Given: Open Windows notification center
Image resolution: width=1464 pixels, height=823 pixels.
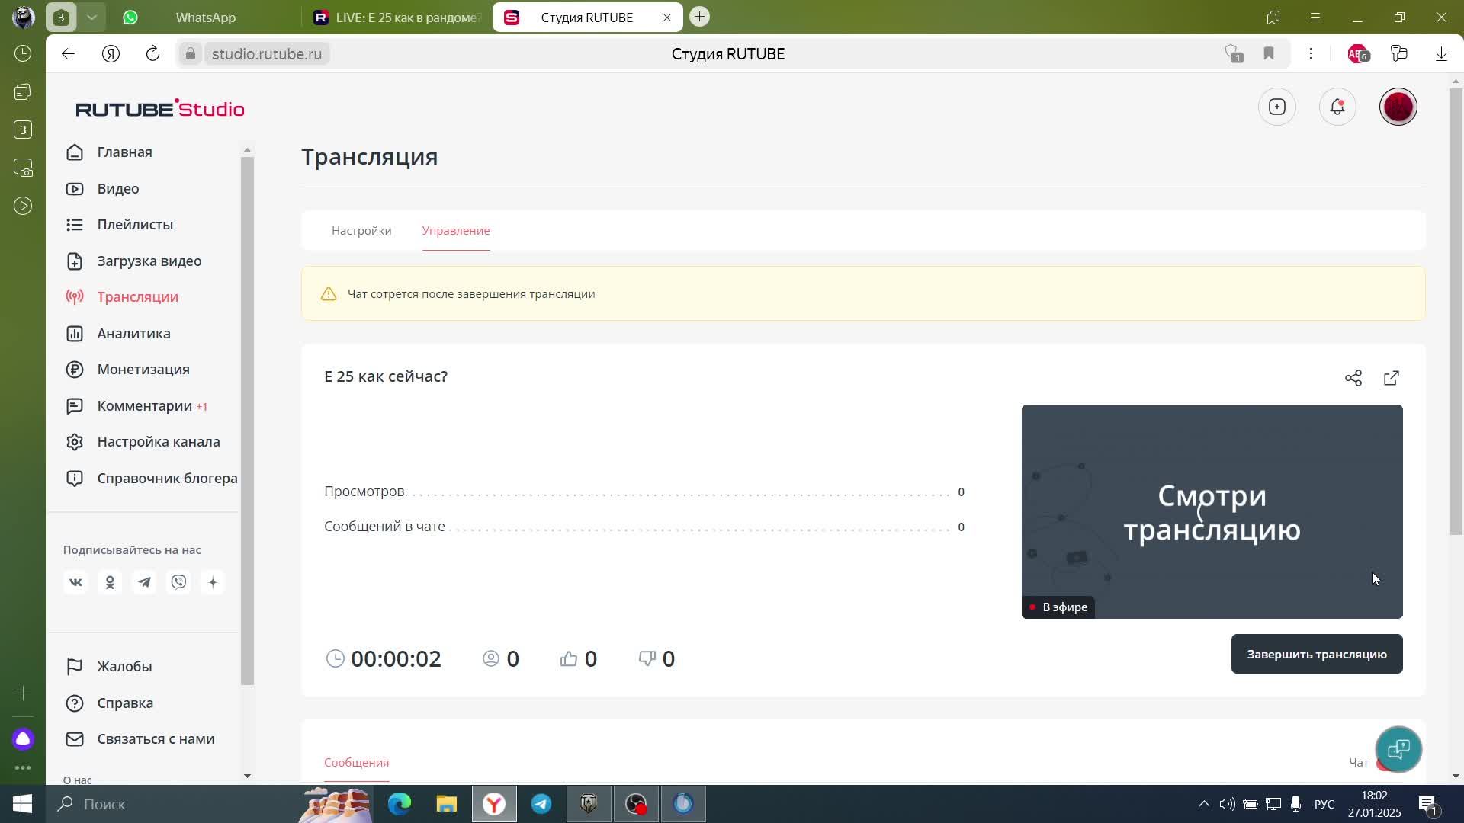Looking at the screenshot, I should pyautogui.click(x=1428, y=804).
